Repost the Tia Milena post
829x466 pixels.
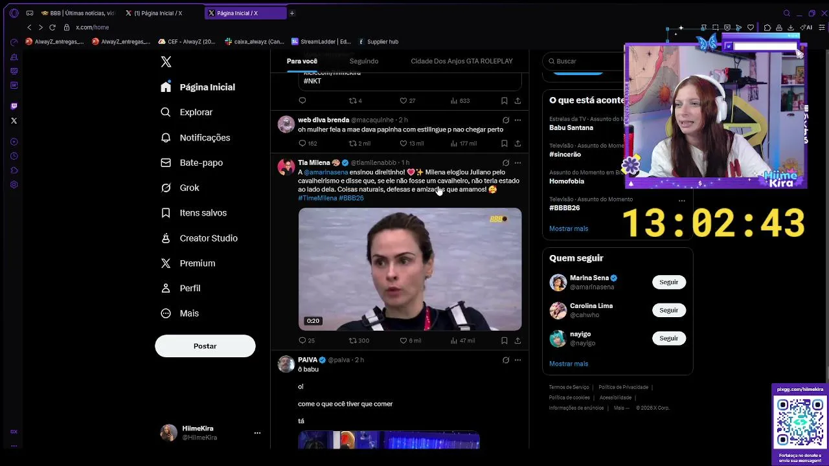(x=353, y=340)
